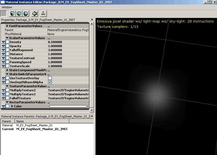Expand the Color vector components
The image size is (217, 155).
coord(12,106)
